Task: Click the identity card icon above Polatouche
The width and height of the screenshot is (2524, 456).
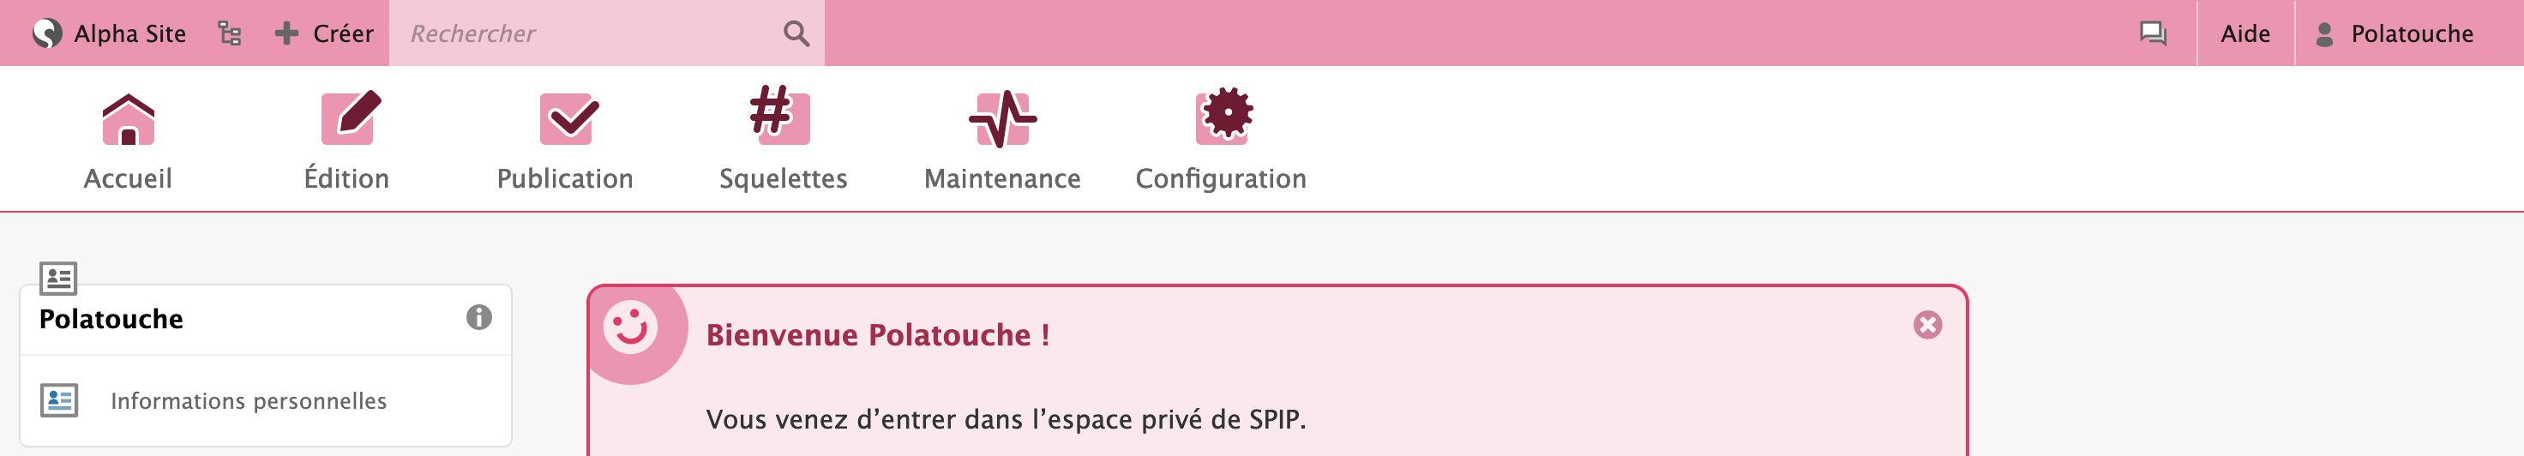Action: click(x=57, y=278)
